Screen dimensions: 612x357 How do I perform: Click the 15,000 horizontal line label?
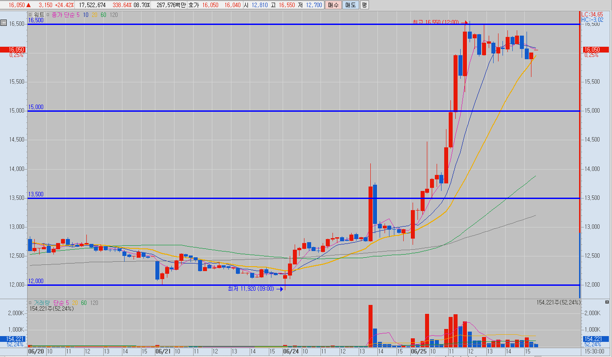[36, 107]
